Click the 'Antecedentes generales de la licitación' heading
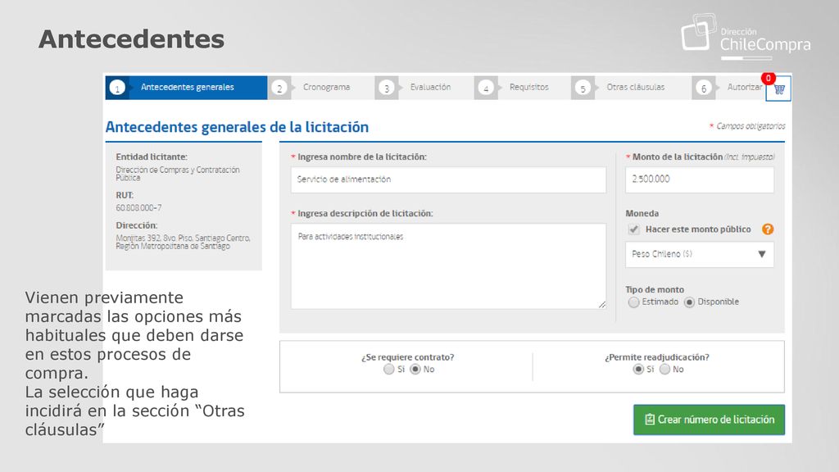 237,127
